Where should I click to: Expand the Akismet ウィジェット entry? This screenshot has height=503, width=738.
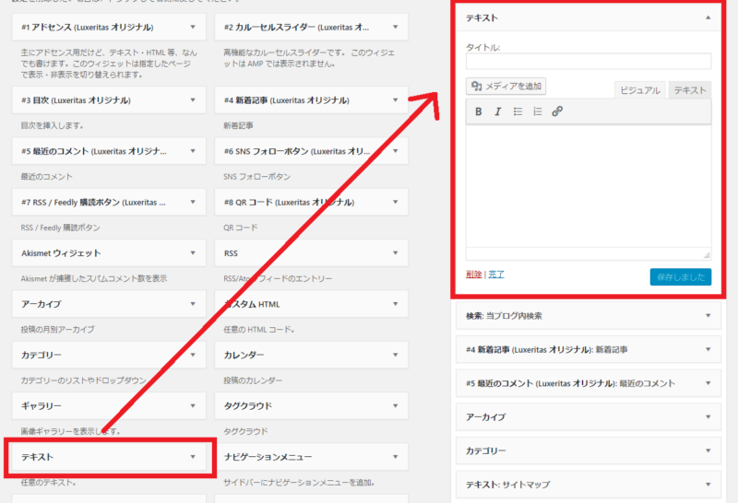click(x=192, y=252)
